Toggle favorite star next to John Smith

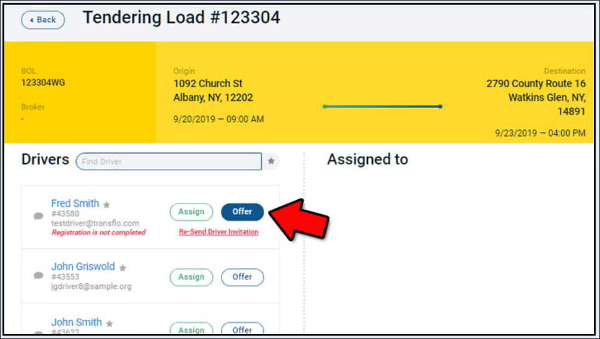(x=109, y=324)
